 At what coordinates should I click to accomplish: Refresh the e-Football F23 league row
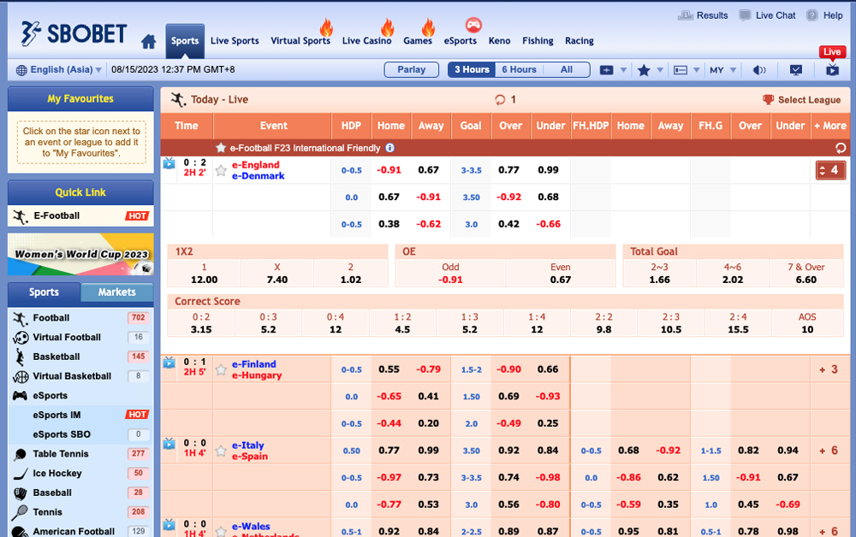click(841, 148)
